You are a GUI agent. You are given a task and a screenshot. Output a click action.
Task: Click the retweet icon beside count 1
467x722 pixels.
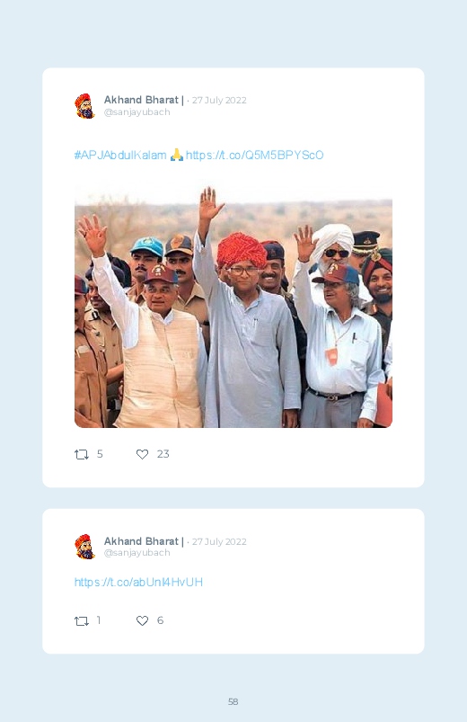click(x=82, y=621)
